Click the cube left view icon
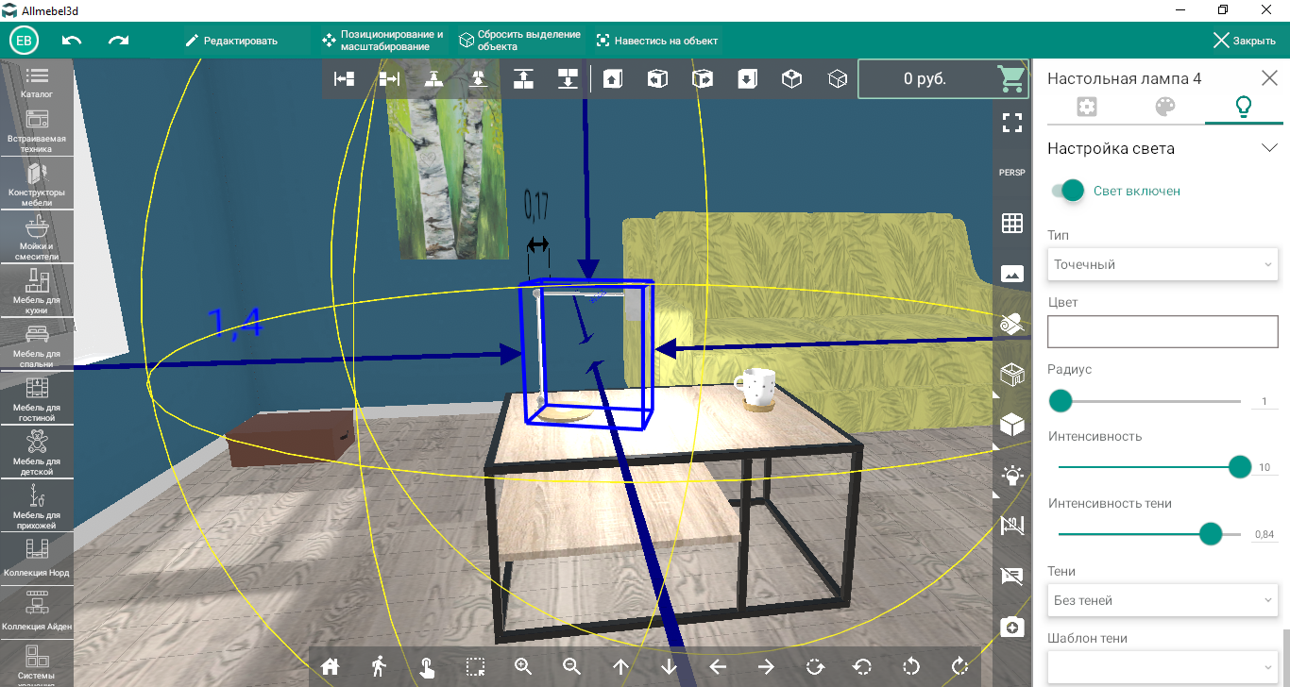 point(657,79)
